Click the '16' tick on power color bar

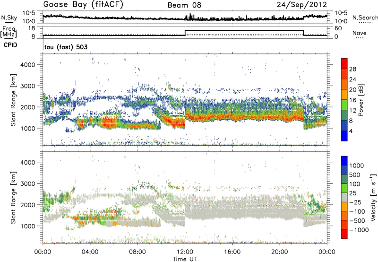[x=352, y=100]
